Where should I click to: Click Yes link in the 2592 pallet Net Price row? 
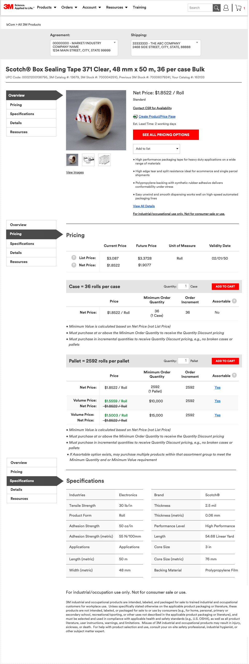(x=217, y=387)
